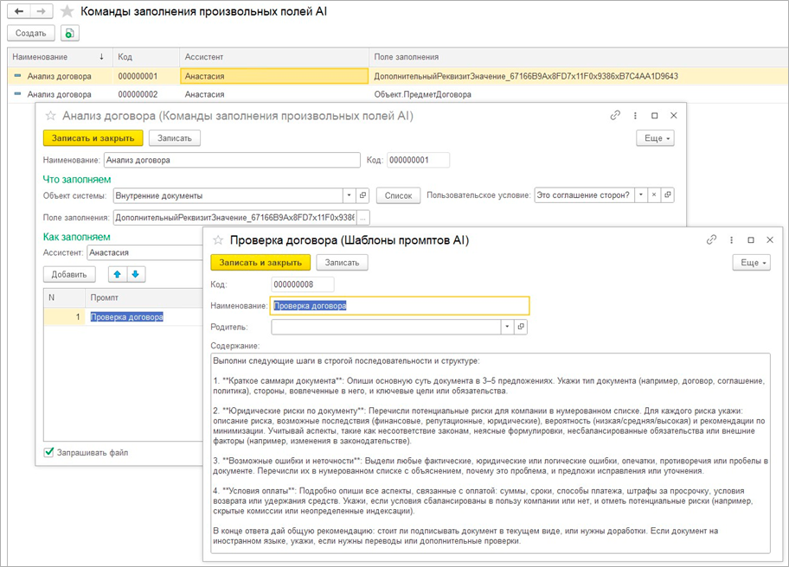
Task: Click Записать in Анализ договора window
Action: click(x=175, y=138)
